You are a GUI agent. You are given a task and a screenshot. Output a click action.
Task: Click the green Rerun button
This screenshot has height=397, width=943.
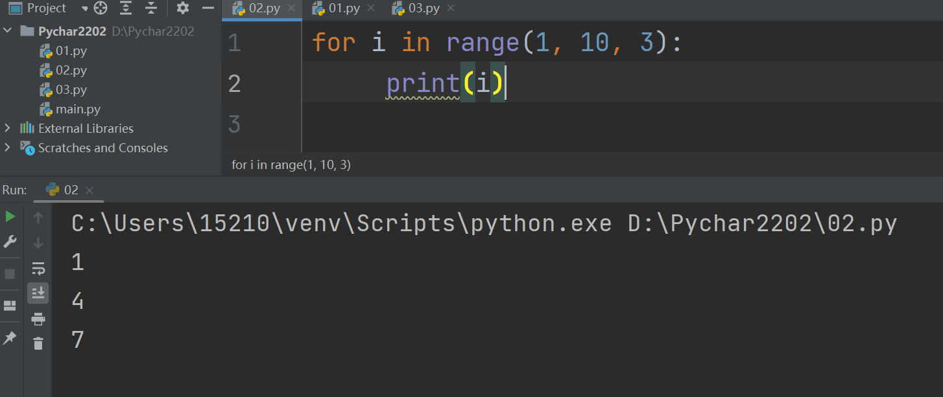pos(10,216)
